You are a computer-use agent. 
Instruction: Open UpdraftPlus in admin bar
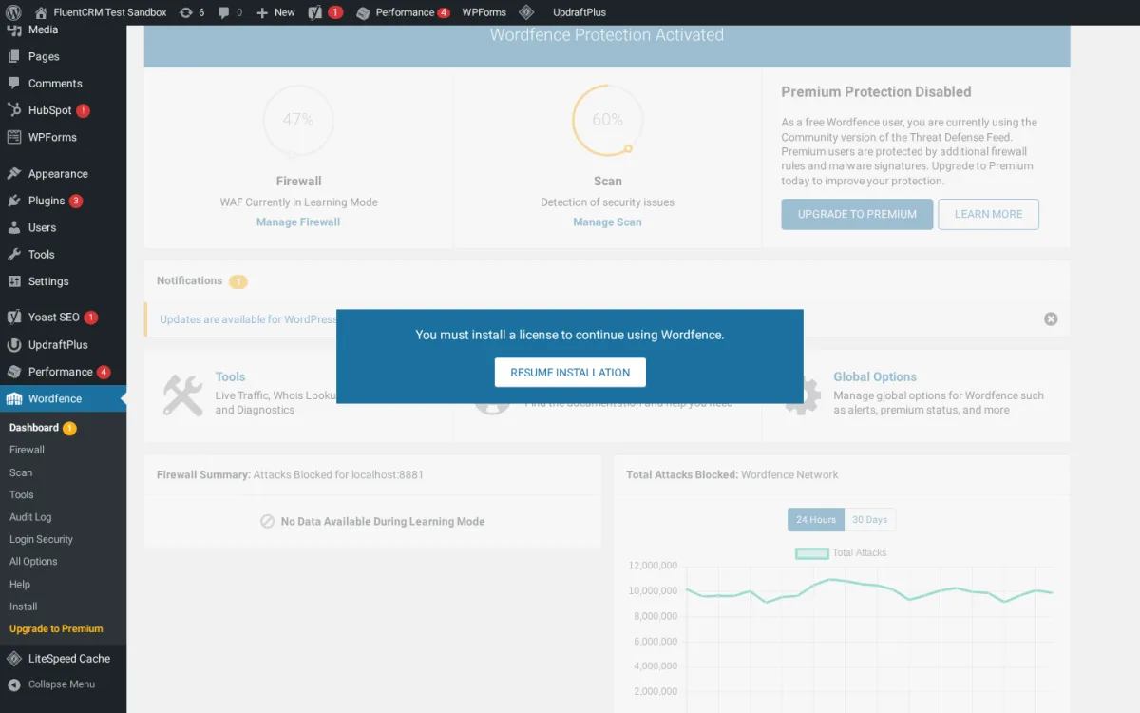coord(579,12)
